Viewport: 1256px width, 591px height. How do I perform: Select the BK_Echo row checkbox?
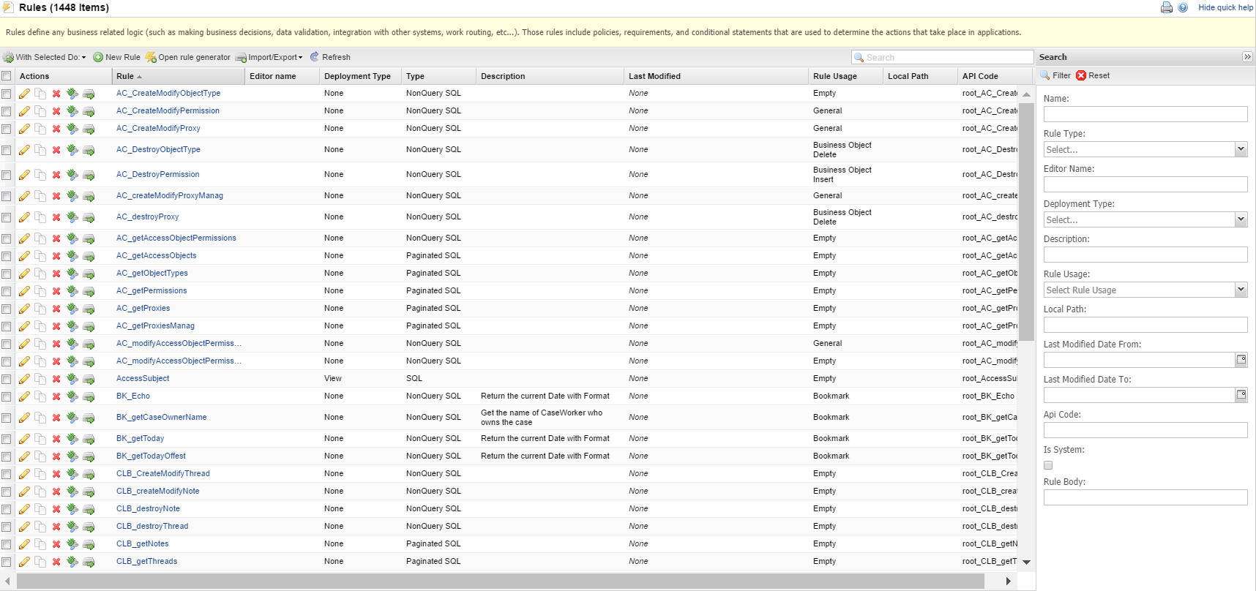tap(7, 396)
